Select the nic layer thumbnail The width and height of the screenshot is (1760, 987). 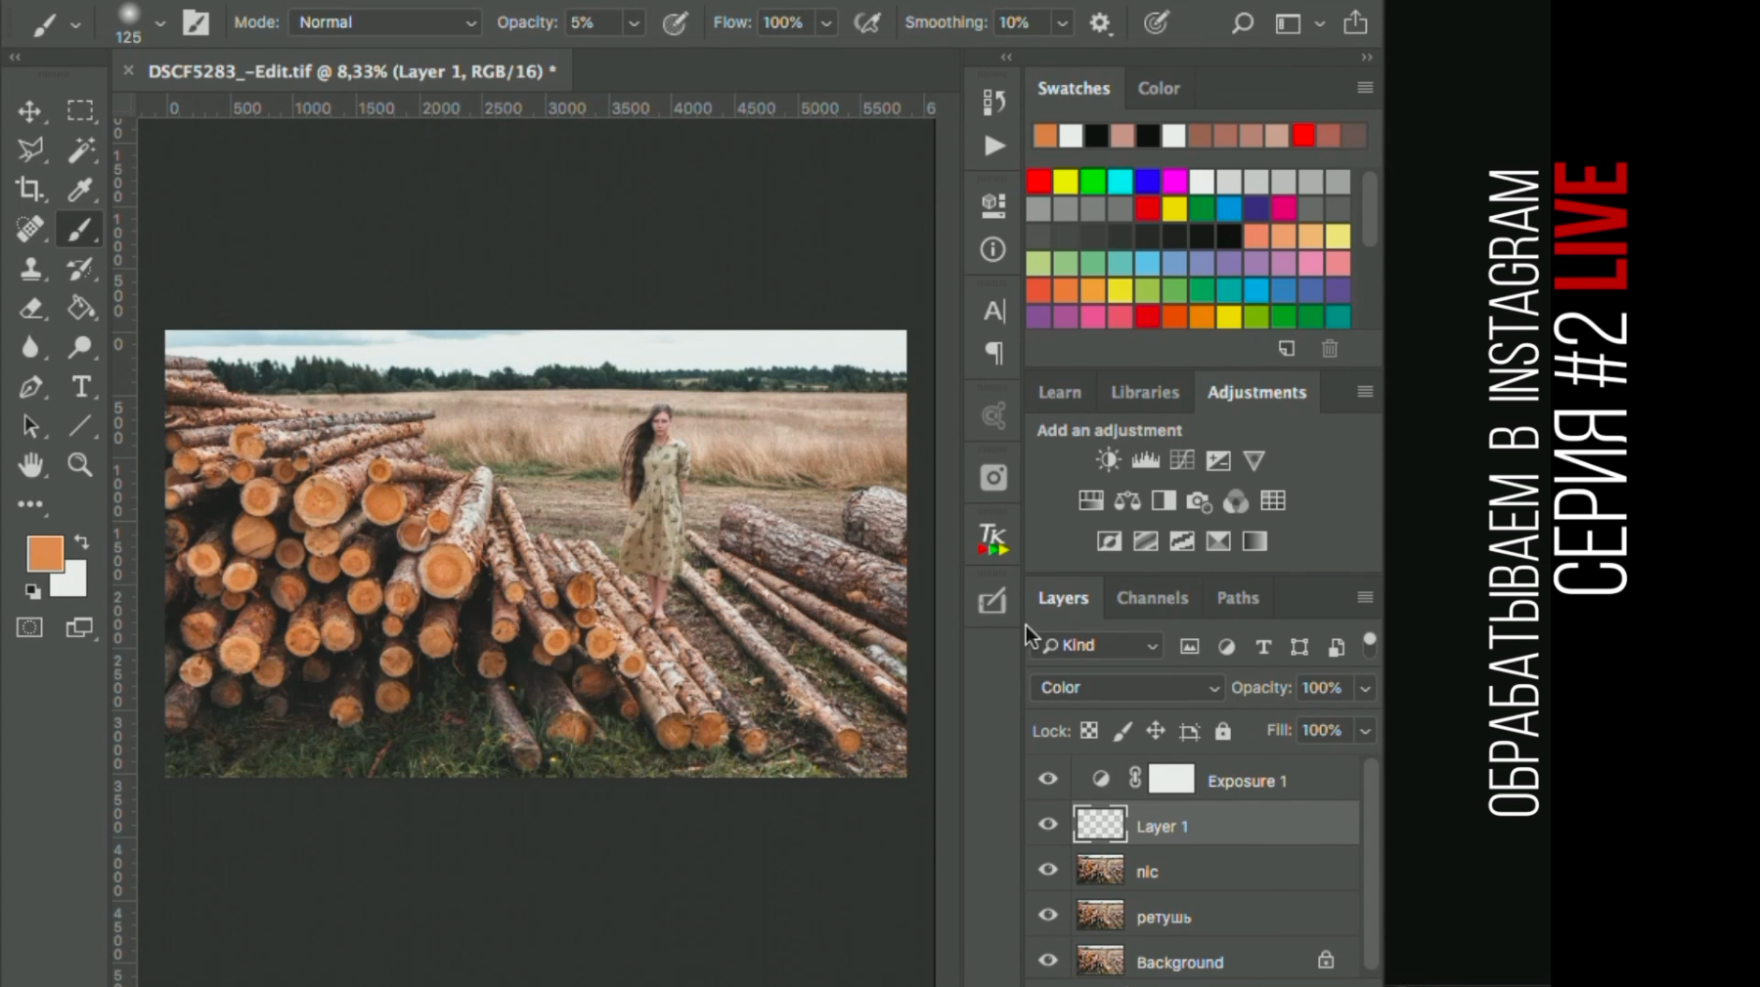[x=1100, y=871]
